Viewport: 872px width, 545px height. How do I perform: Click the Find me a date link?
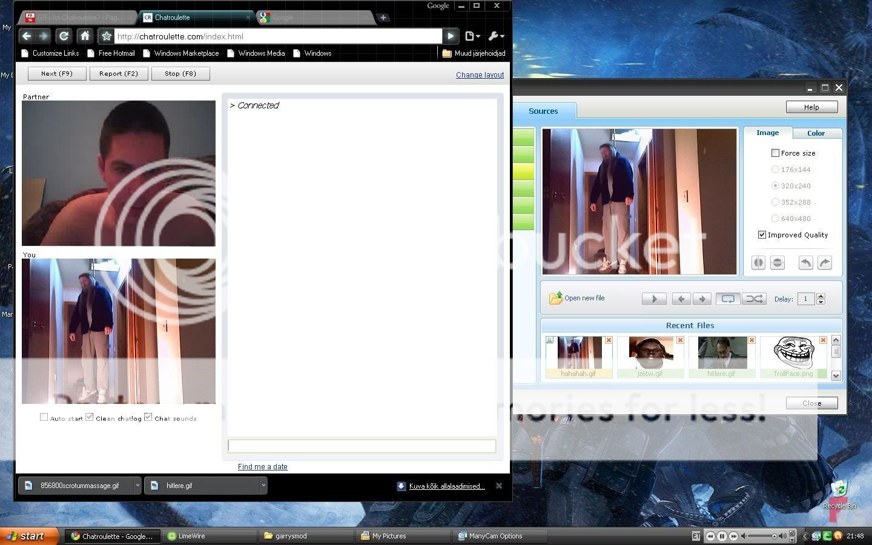click(x=263, y=467)
